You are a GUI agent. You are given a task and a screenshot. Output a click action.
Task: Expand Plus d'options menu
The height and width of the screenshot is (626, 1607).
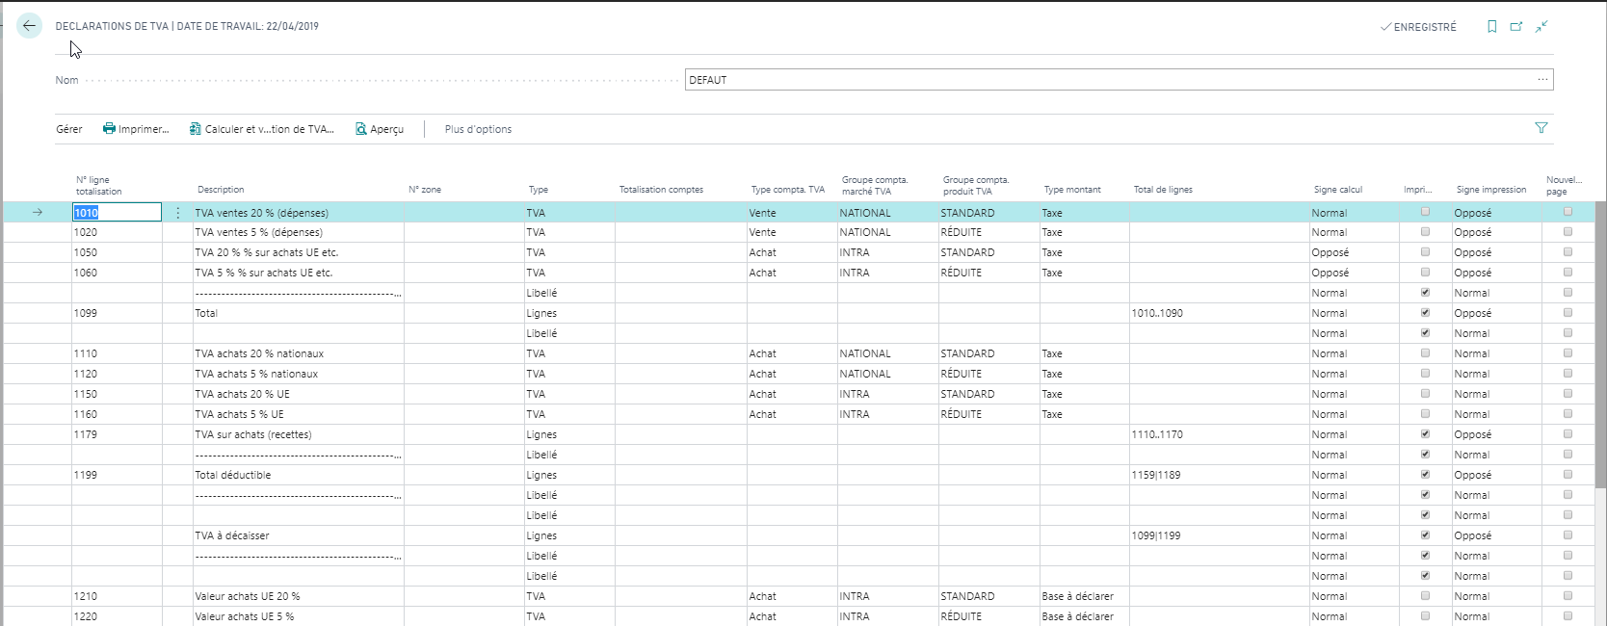478,129
